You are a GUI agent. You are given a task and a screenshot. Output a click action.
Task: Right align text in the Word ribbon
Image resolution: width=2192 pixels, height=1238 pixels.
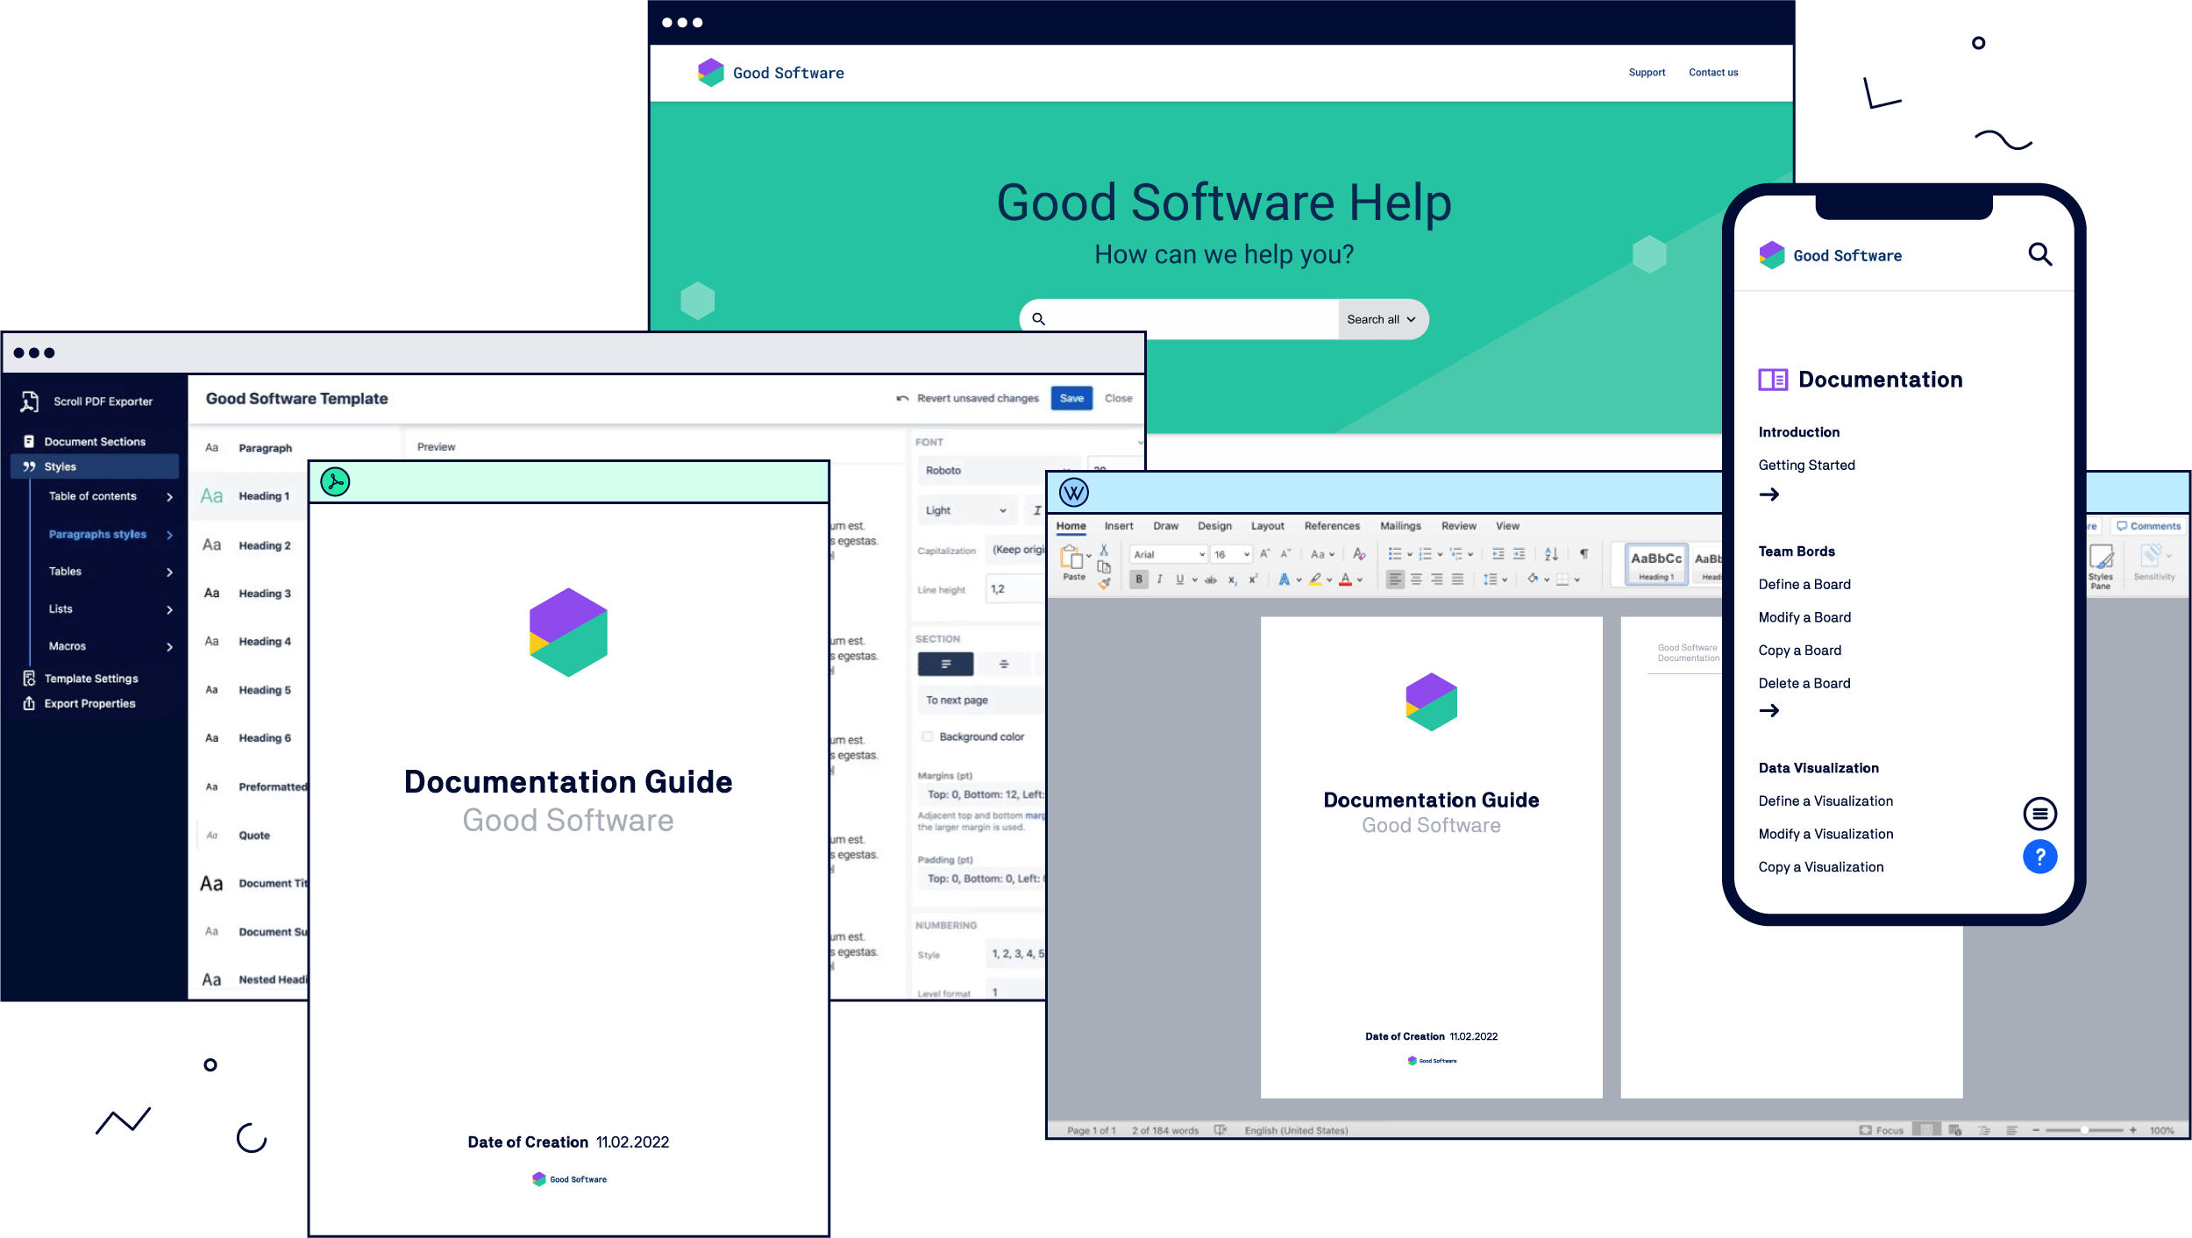click(x=1436, y=580)
